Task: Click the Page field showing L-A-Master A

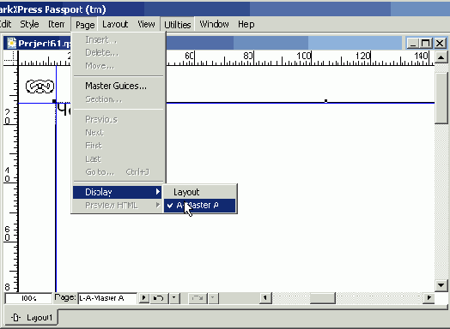Action: (107, 298)
